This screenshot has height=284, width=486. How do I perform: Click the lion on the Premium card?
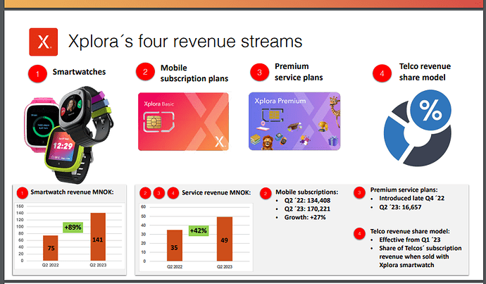267,142
